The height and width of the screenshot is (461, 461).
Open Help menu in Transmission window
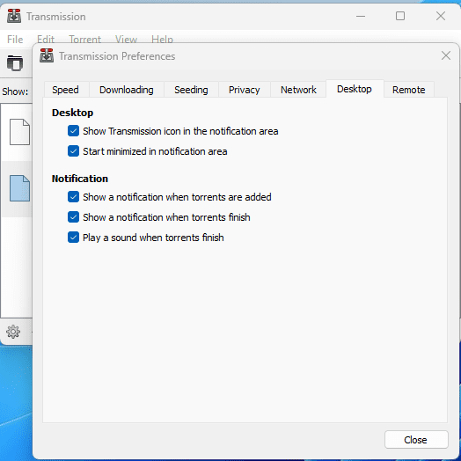click(x=162, y=39)
